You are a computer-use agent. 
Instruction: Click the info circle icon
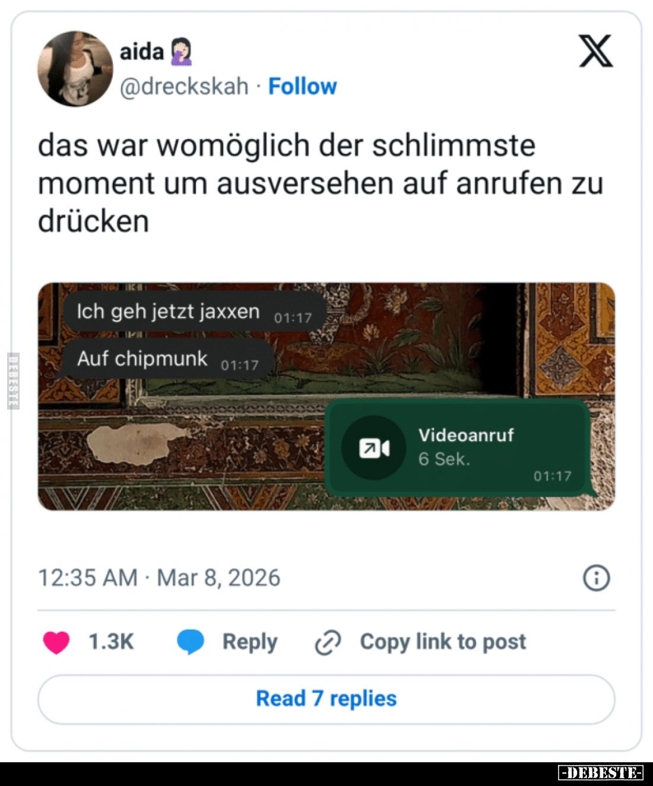point(597,578)
